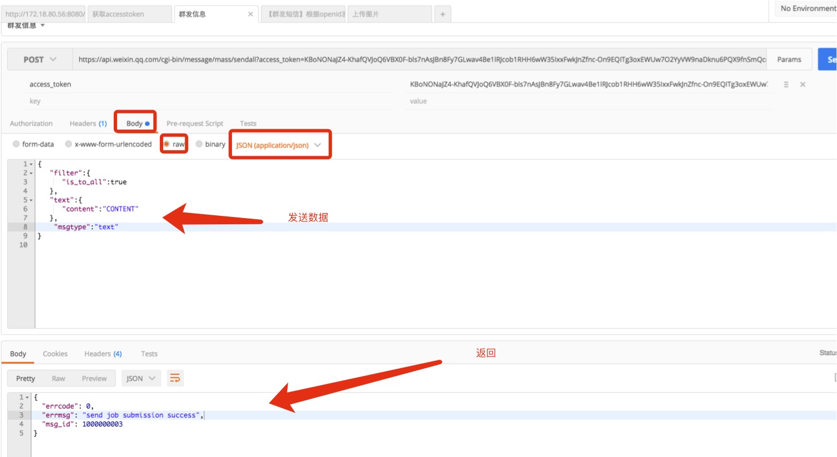Switch response view to Preview
This screenshot has height=457, width=837.
[x=94, y=379]
